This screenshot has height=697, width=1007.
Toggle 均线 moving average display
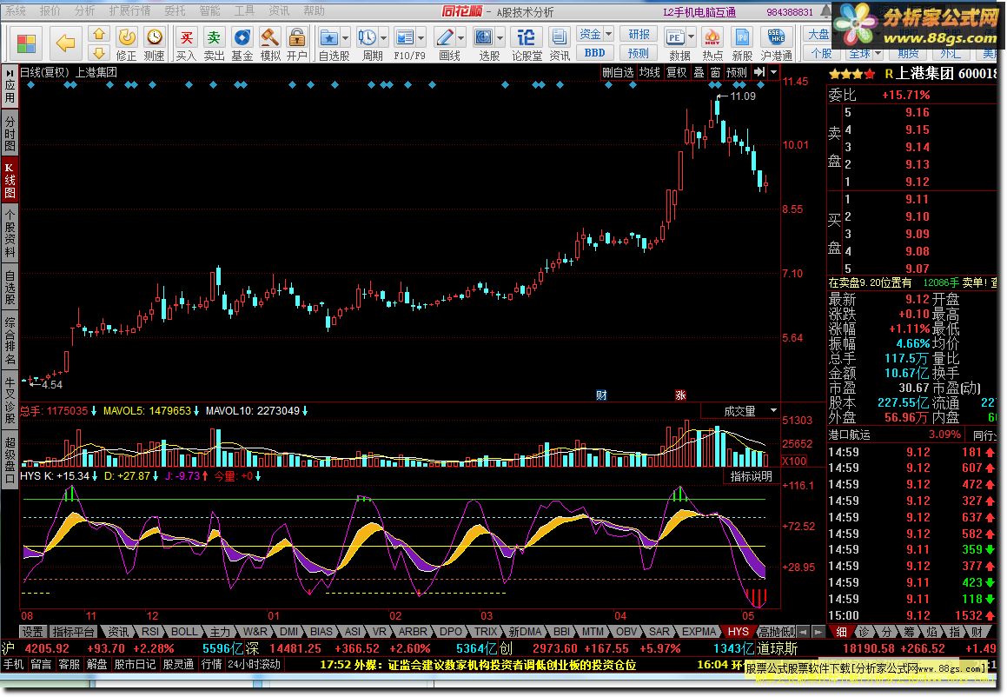(x=650, y=72)
